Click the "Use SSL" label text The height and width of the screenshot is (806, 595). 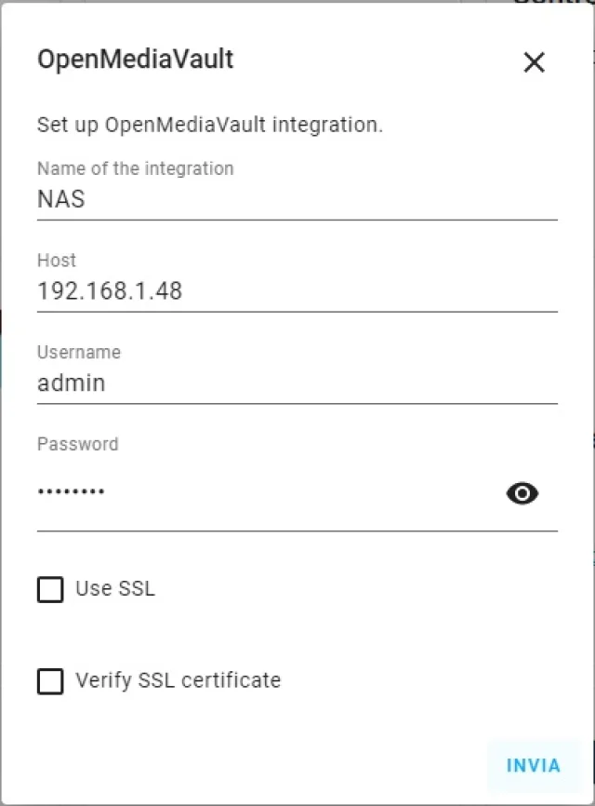pos(115,588)
